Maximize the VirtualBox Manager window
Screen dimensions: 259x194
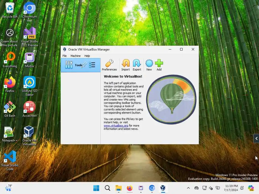point(181,49)
